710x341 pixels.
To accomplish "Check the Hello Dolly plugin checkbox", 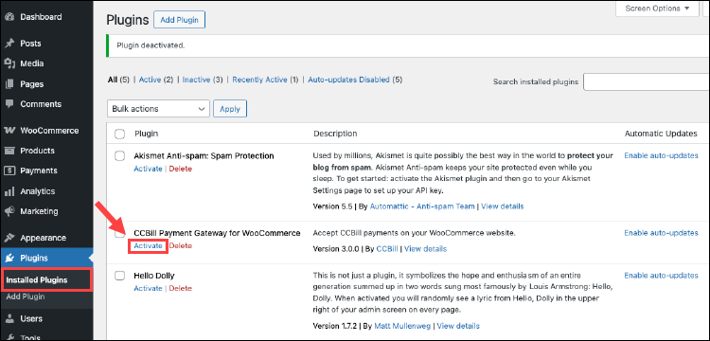I will click(x=119, y=276).
